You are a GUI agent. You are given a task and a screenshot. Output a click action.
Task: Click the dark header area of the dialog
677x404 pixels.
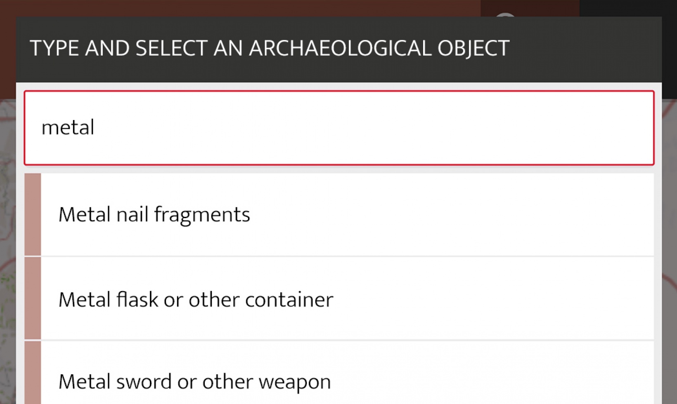pyautogui.click(x=578, y=49)
